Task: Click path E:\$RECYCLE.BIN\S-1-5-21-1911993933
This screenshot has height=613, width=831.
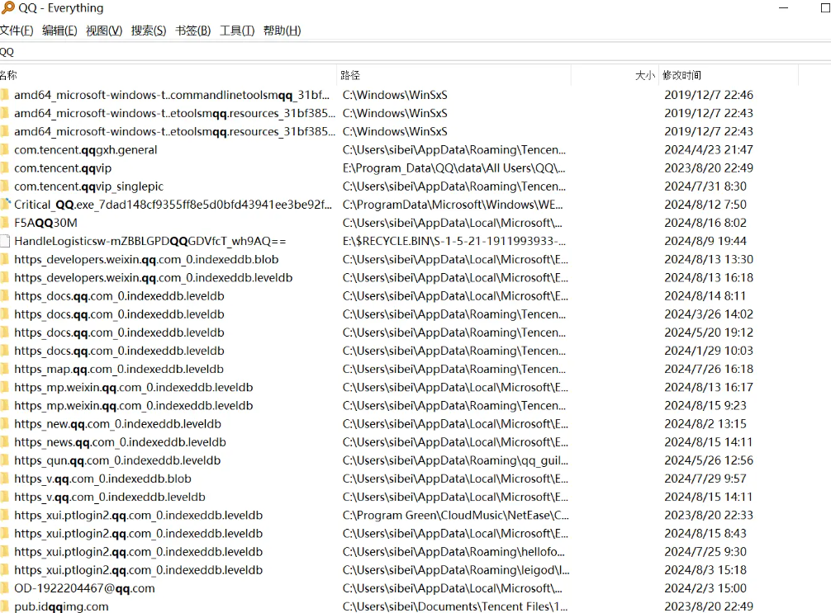Action: coord(453,242)
